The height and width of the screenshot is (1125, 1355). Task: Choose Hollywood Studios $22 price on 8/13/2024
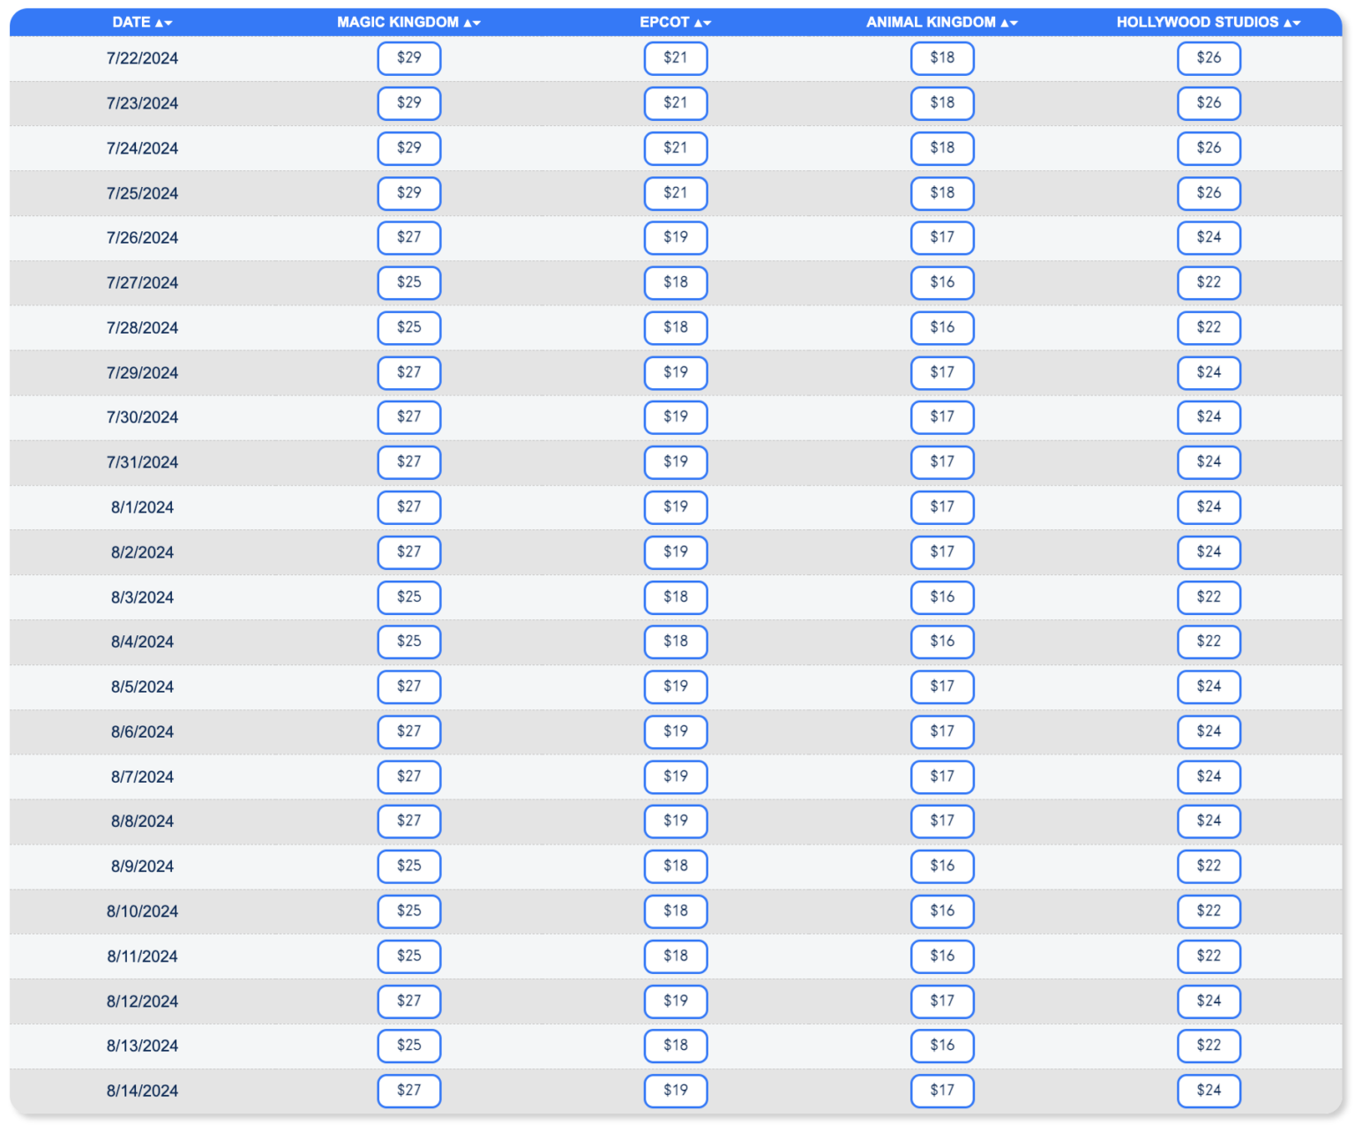1209,1046
